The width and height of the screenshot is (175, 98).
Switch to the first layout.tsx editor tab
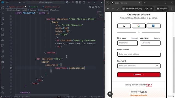(16, 7)
